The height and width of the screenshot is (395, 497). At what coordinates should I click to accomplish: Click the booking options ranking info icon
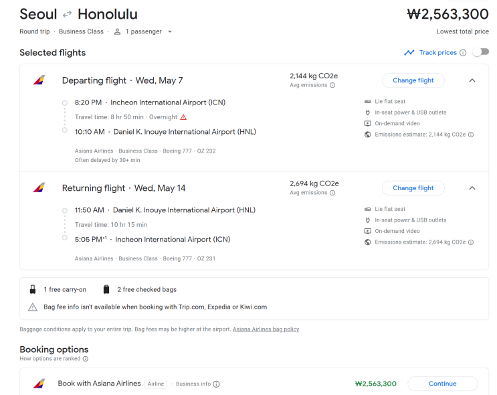[x=86, y=359]
